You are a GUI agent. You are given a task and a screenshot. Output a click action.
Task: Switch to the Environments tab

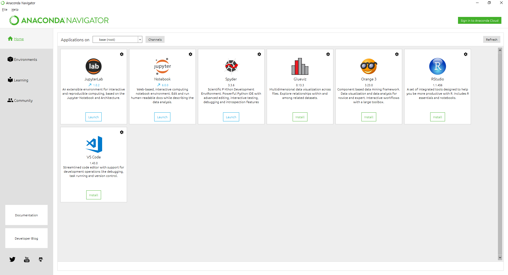(25, 59)
